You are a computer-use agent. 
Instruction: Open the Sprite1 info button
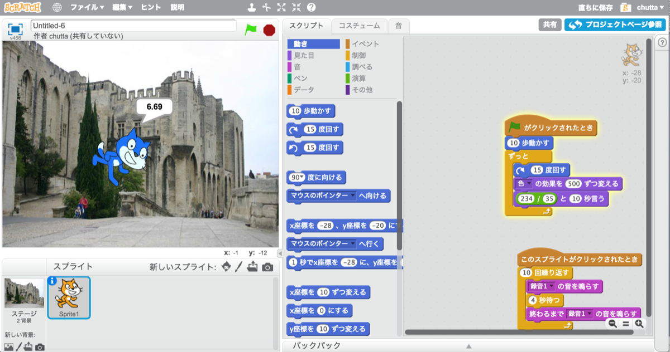pos(52,280)
